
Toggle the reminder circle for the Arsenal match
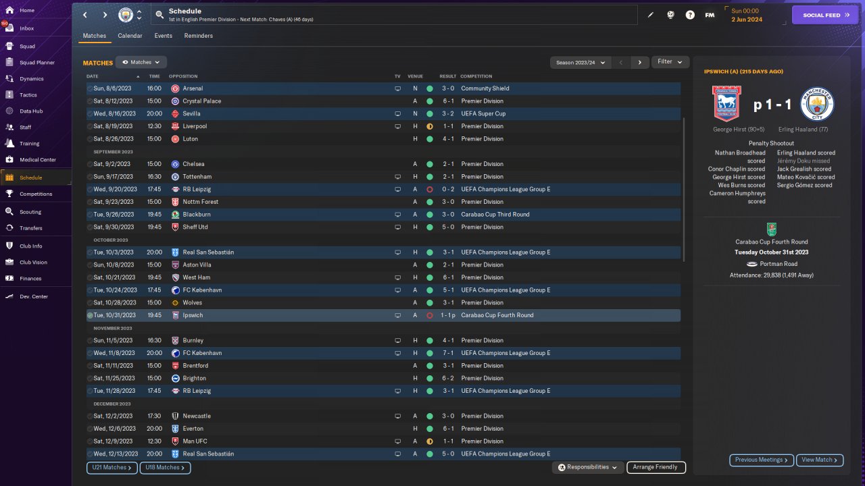coord(90,88)
